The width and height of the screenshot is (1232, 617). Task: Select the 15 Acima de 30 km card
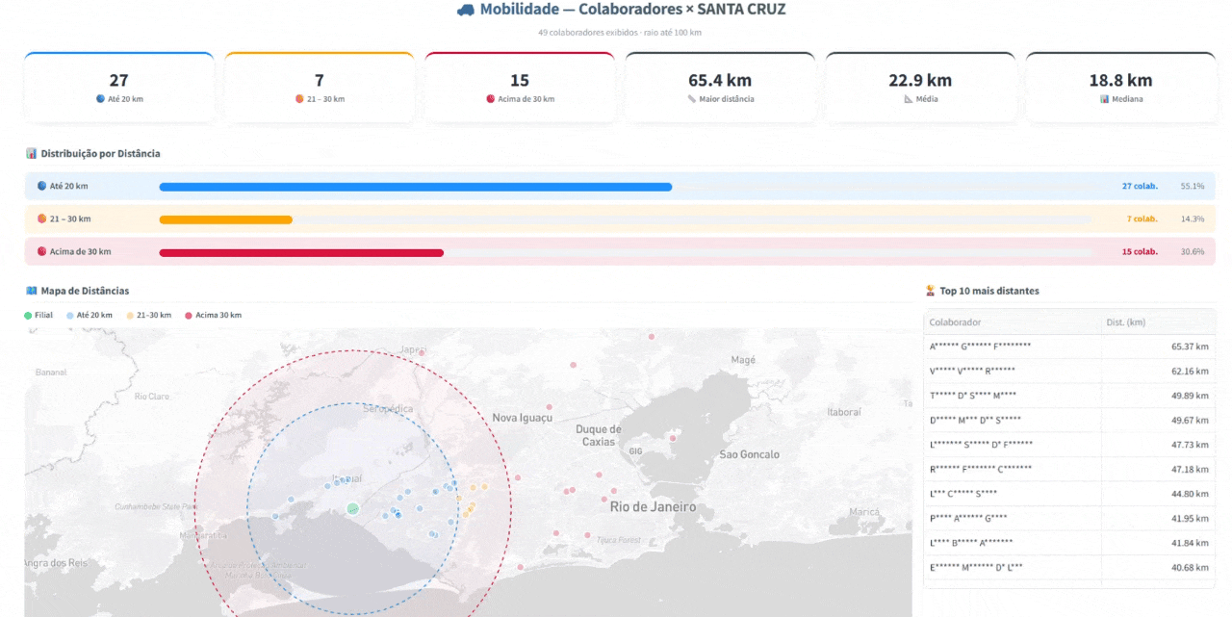(x=520, y=88)
